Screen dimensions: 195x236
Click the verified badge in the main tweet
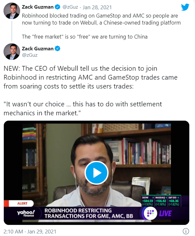57,49
